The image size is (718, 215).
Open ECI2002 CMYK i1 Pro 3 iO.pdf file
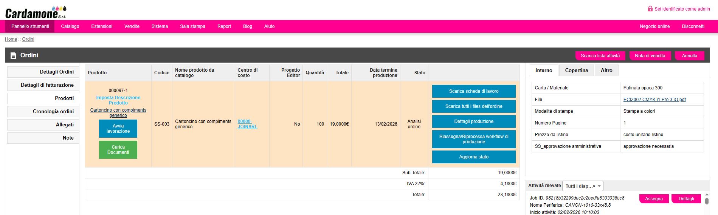click(x=654, y=100)
